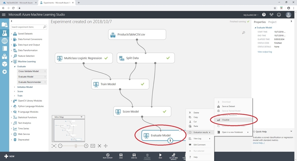Click Run in the bottom toolbar
Screen dimensions: 297x161
pos(160,156)
